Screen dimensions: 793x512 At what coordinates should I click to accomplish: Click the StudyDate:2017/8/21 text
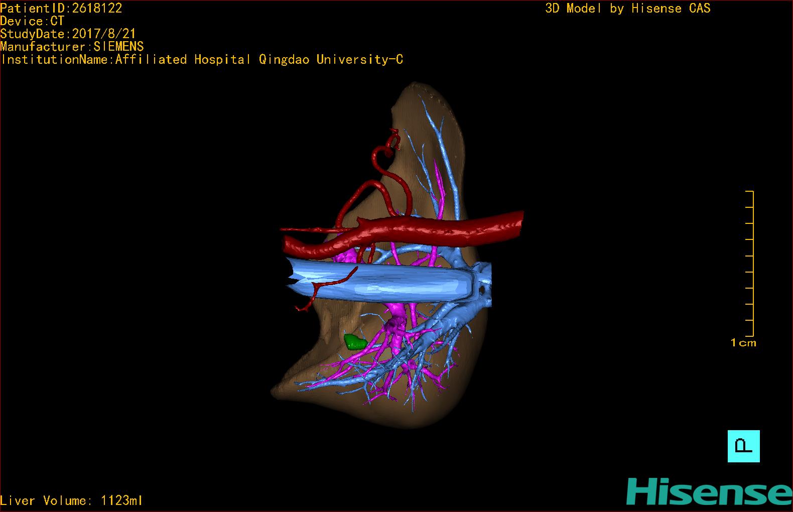[x=68, y=34]
